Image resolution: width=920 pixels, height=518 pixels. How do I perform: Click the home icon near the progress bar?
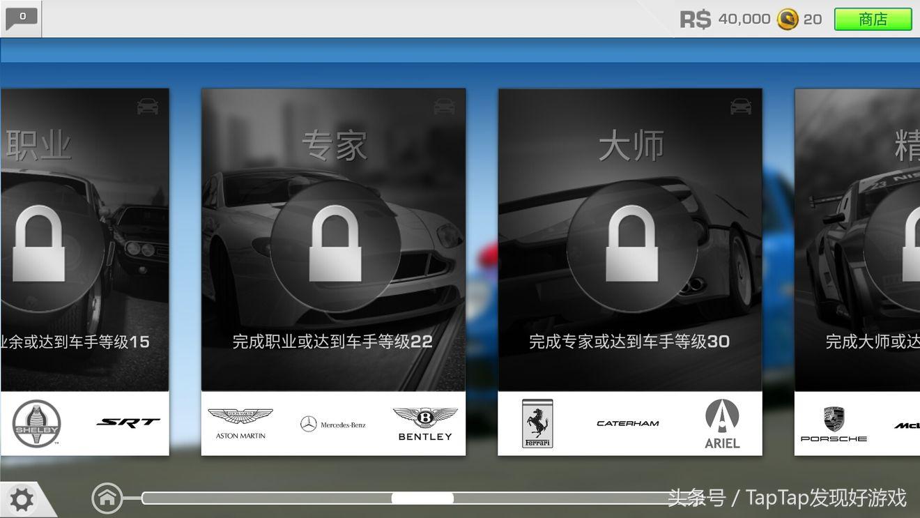tap(107, 498)
